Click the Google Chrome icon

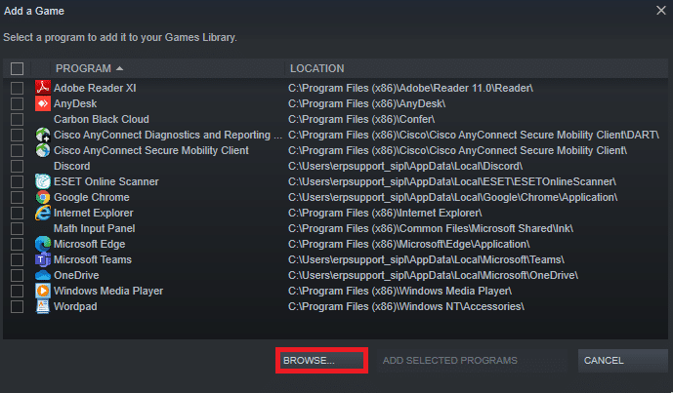43,197
